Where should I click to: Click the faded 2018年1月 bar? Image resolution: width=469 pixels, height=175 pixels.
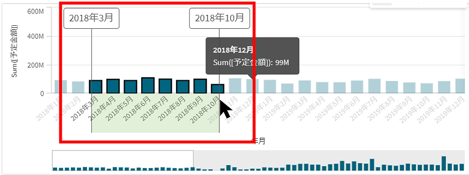pyautogui.click(x=61, y=87)
